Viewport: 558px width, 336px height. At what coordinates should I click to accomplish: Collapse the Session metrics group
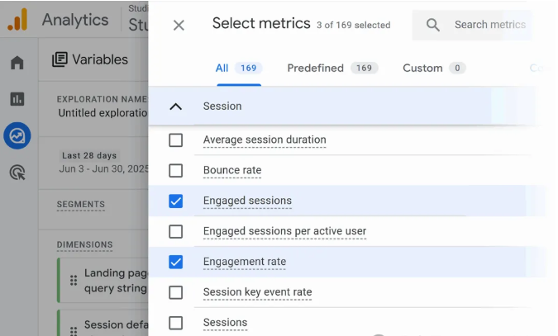click(175, 106)
